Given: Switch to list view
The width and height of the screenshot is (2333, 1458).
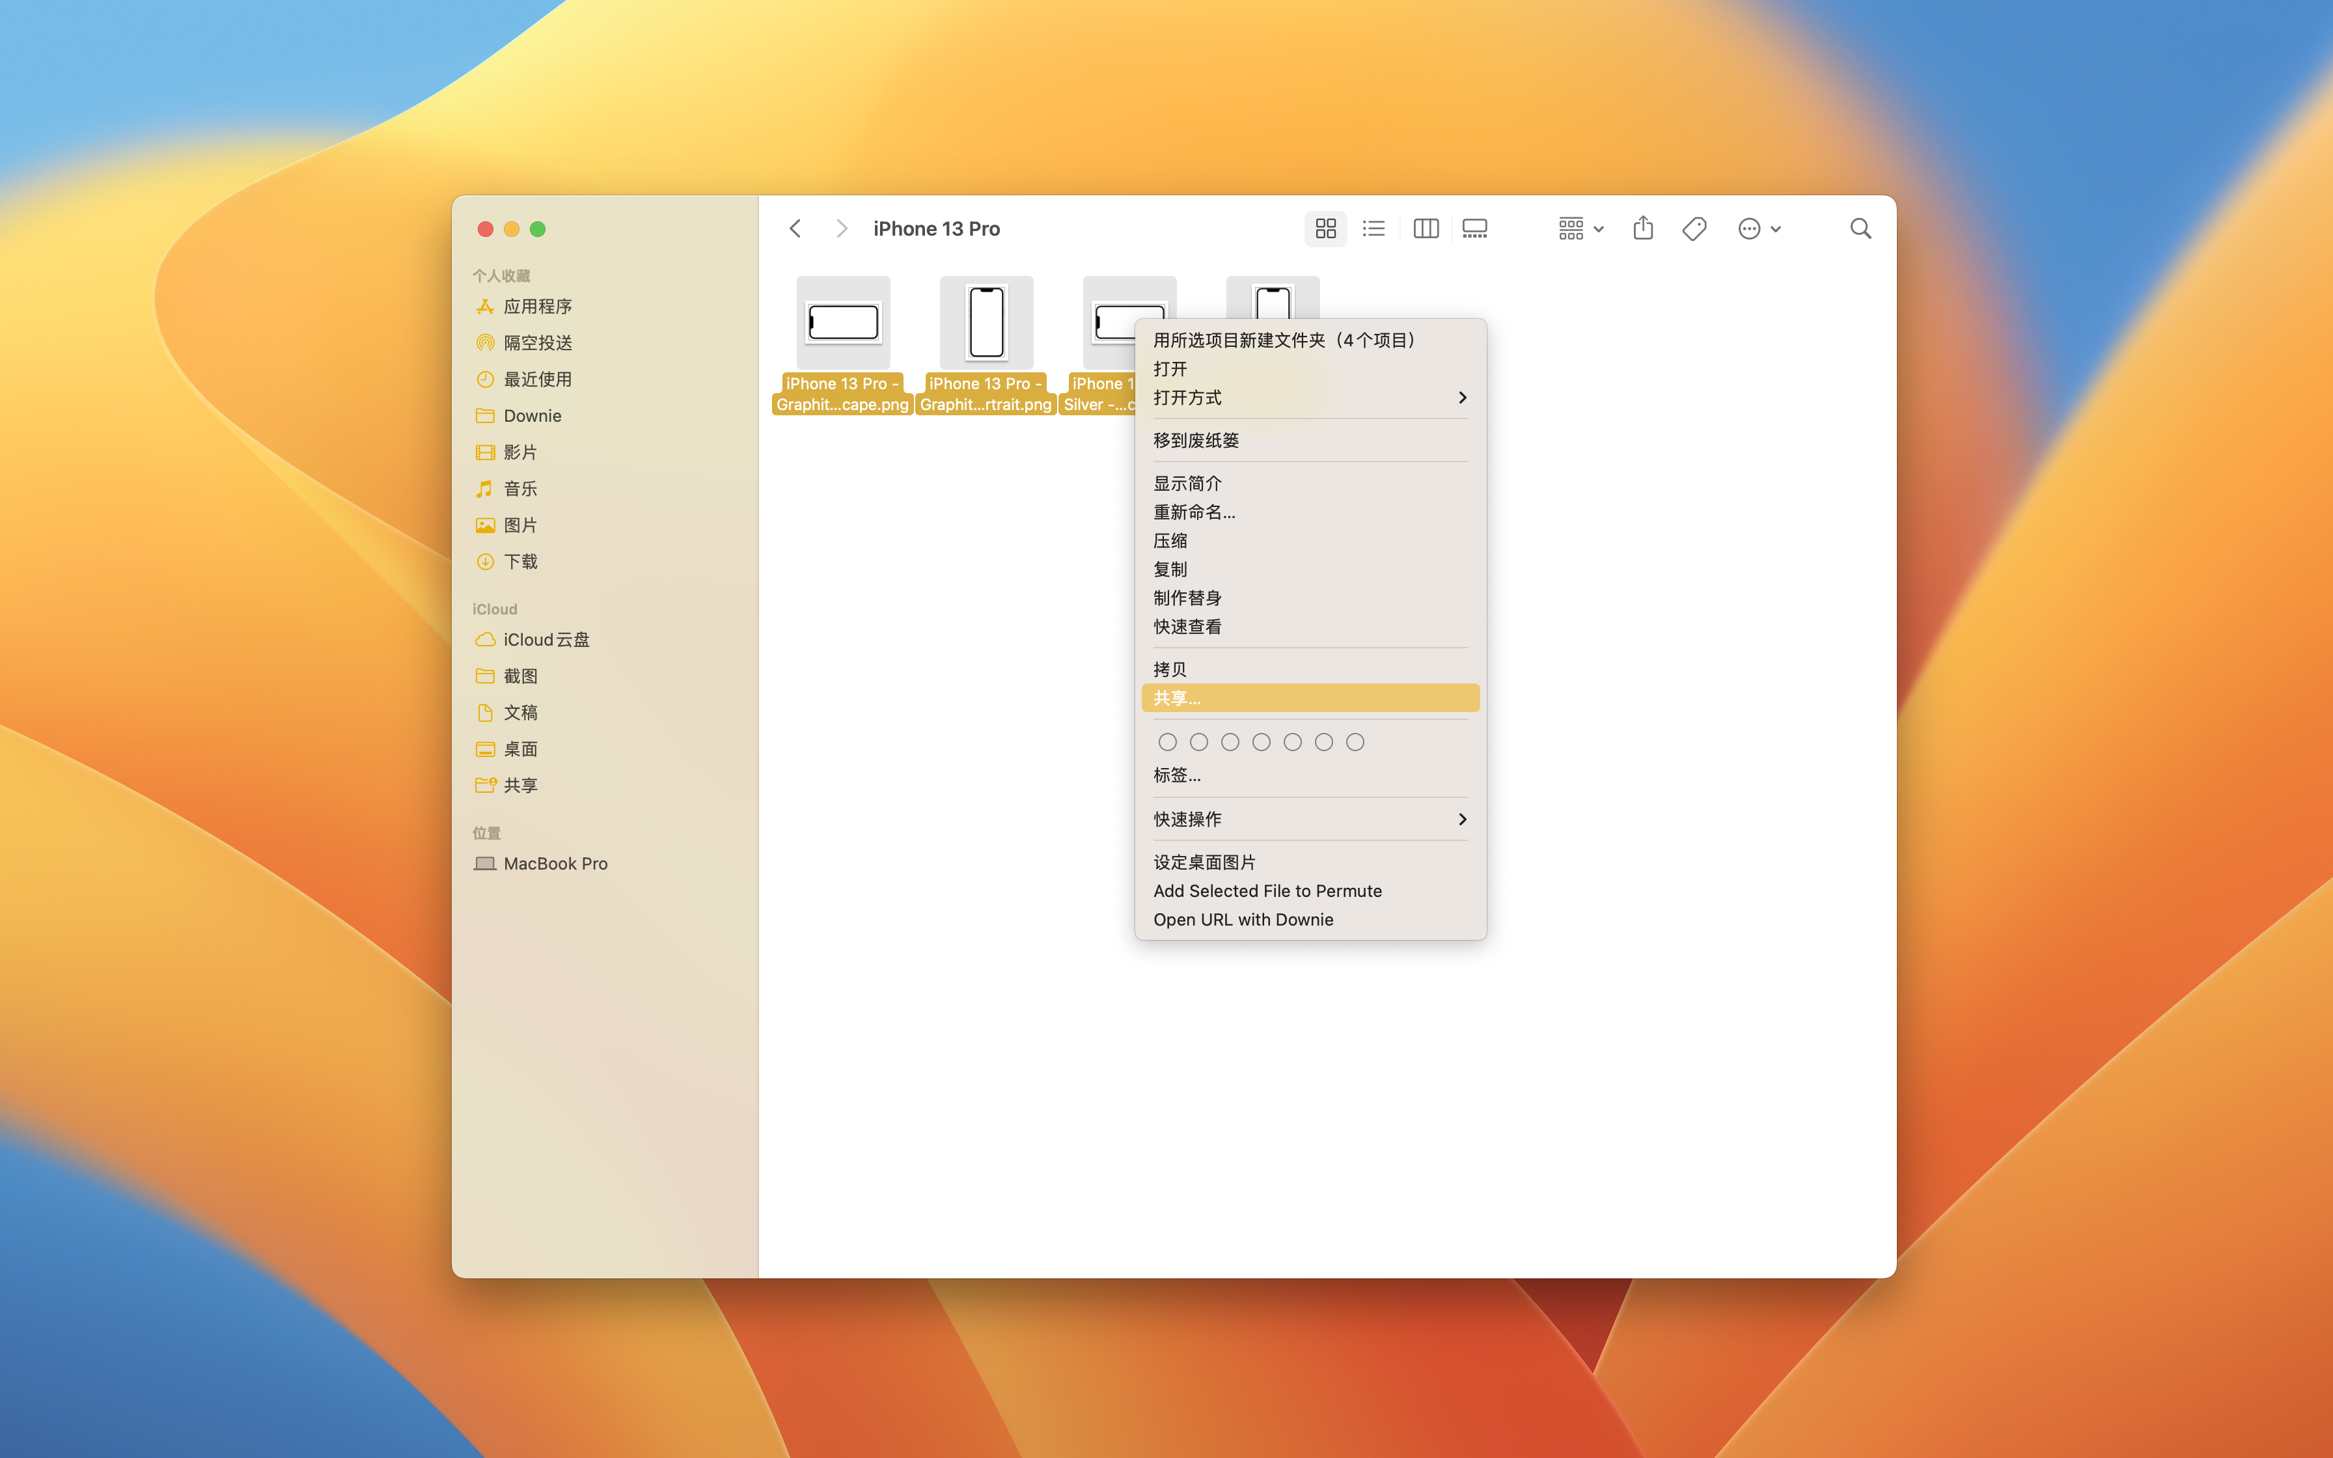Looking at the screenshot, I should pos(1374,228).
